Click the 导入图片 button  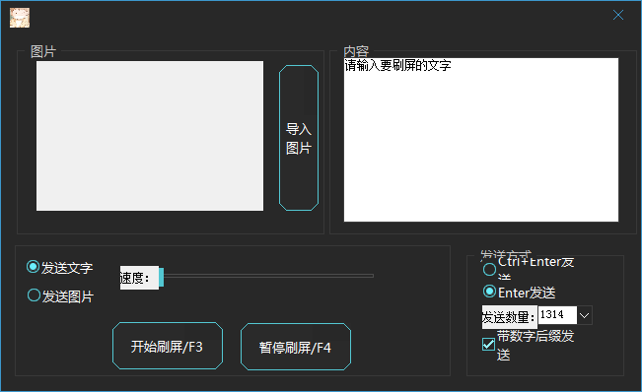click(x=299, y=138)
